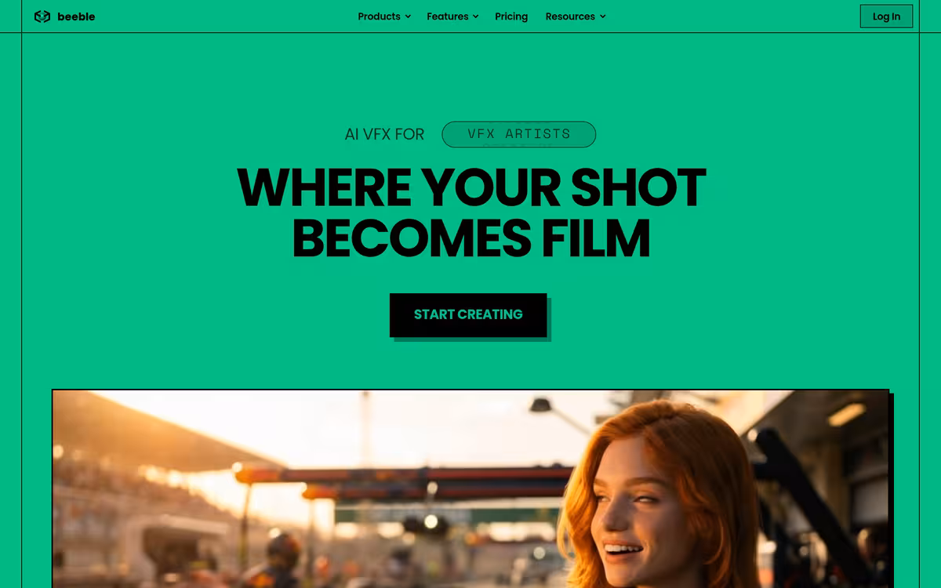Click the beeble wordmark text
The image size is (941, 588).
[x=76, y=16]
